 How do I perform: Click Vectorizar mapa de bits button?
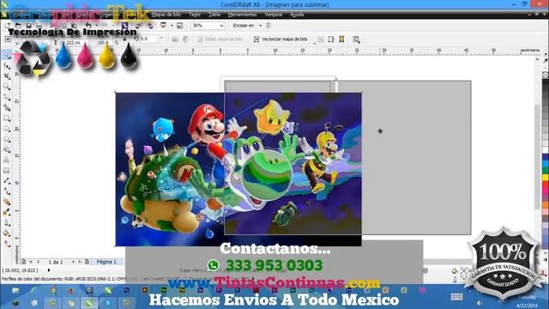(x=281, y=39)
